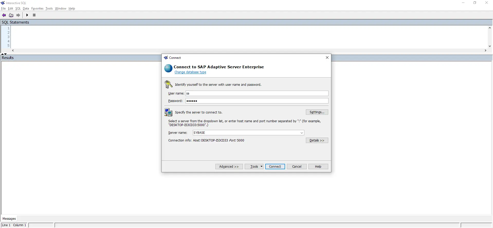Click SQL Statements horizontal scroll right arrow
The image size is (493, 228).
(486, 51)
